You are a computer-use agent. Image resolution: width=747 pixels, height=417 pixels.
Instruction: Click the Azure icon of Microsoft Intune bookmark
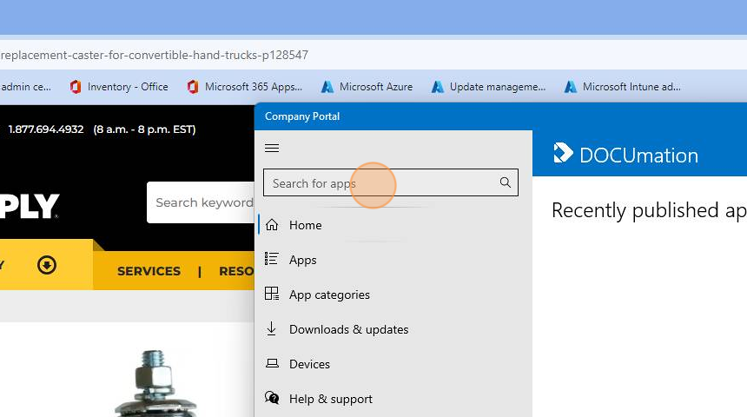coord(571,87)
